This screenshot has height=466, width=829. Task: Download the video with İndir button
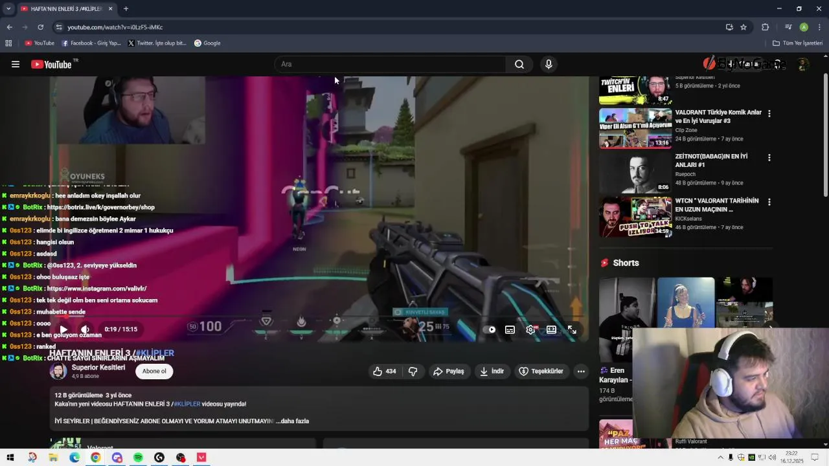[x=492, y=371]
